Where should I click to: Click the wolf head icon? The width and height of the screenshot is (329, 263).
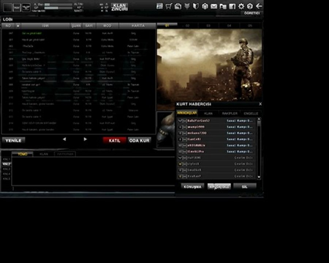click(x=187, y=6)
